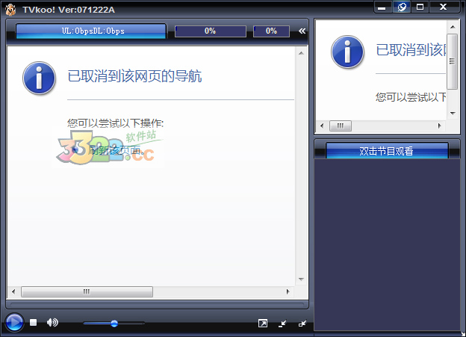The height and width of the screenshot is (337, 466).
Task: Click the mini mode icon at bottom right
Action: coord(302,324)
